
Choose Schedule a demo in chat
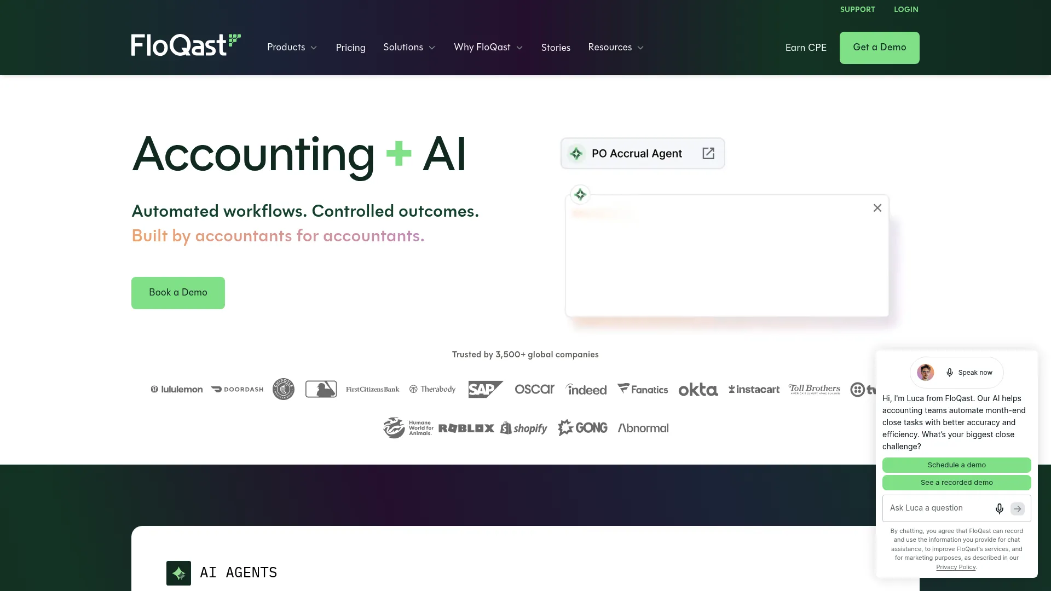pos(956,465)
